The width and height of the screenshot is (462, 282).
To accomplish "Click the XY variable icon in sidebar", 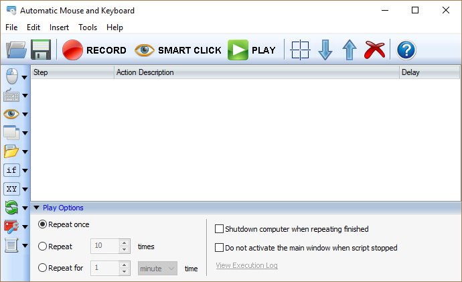I will pos(11,189).
